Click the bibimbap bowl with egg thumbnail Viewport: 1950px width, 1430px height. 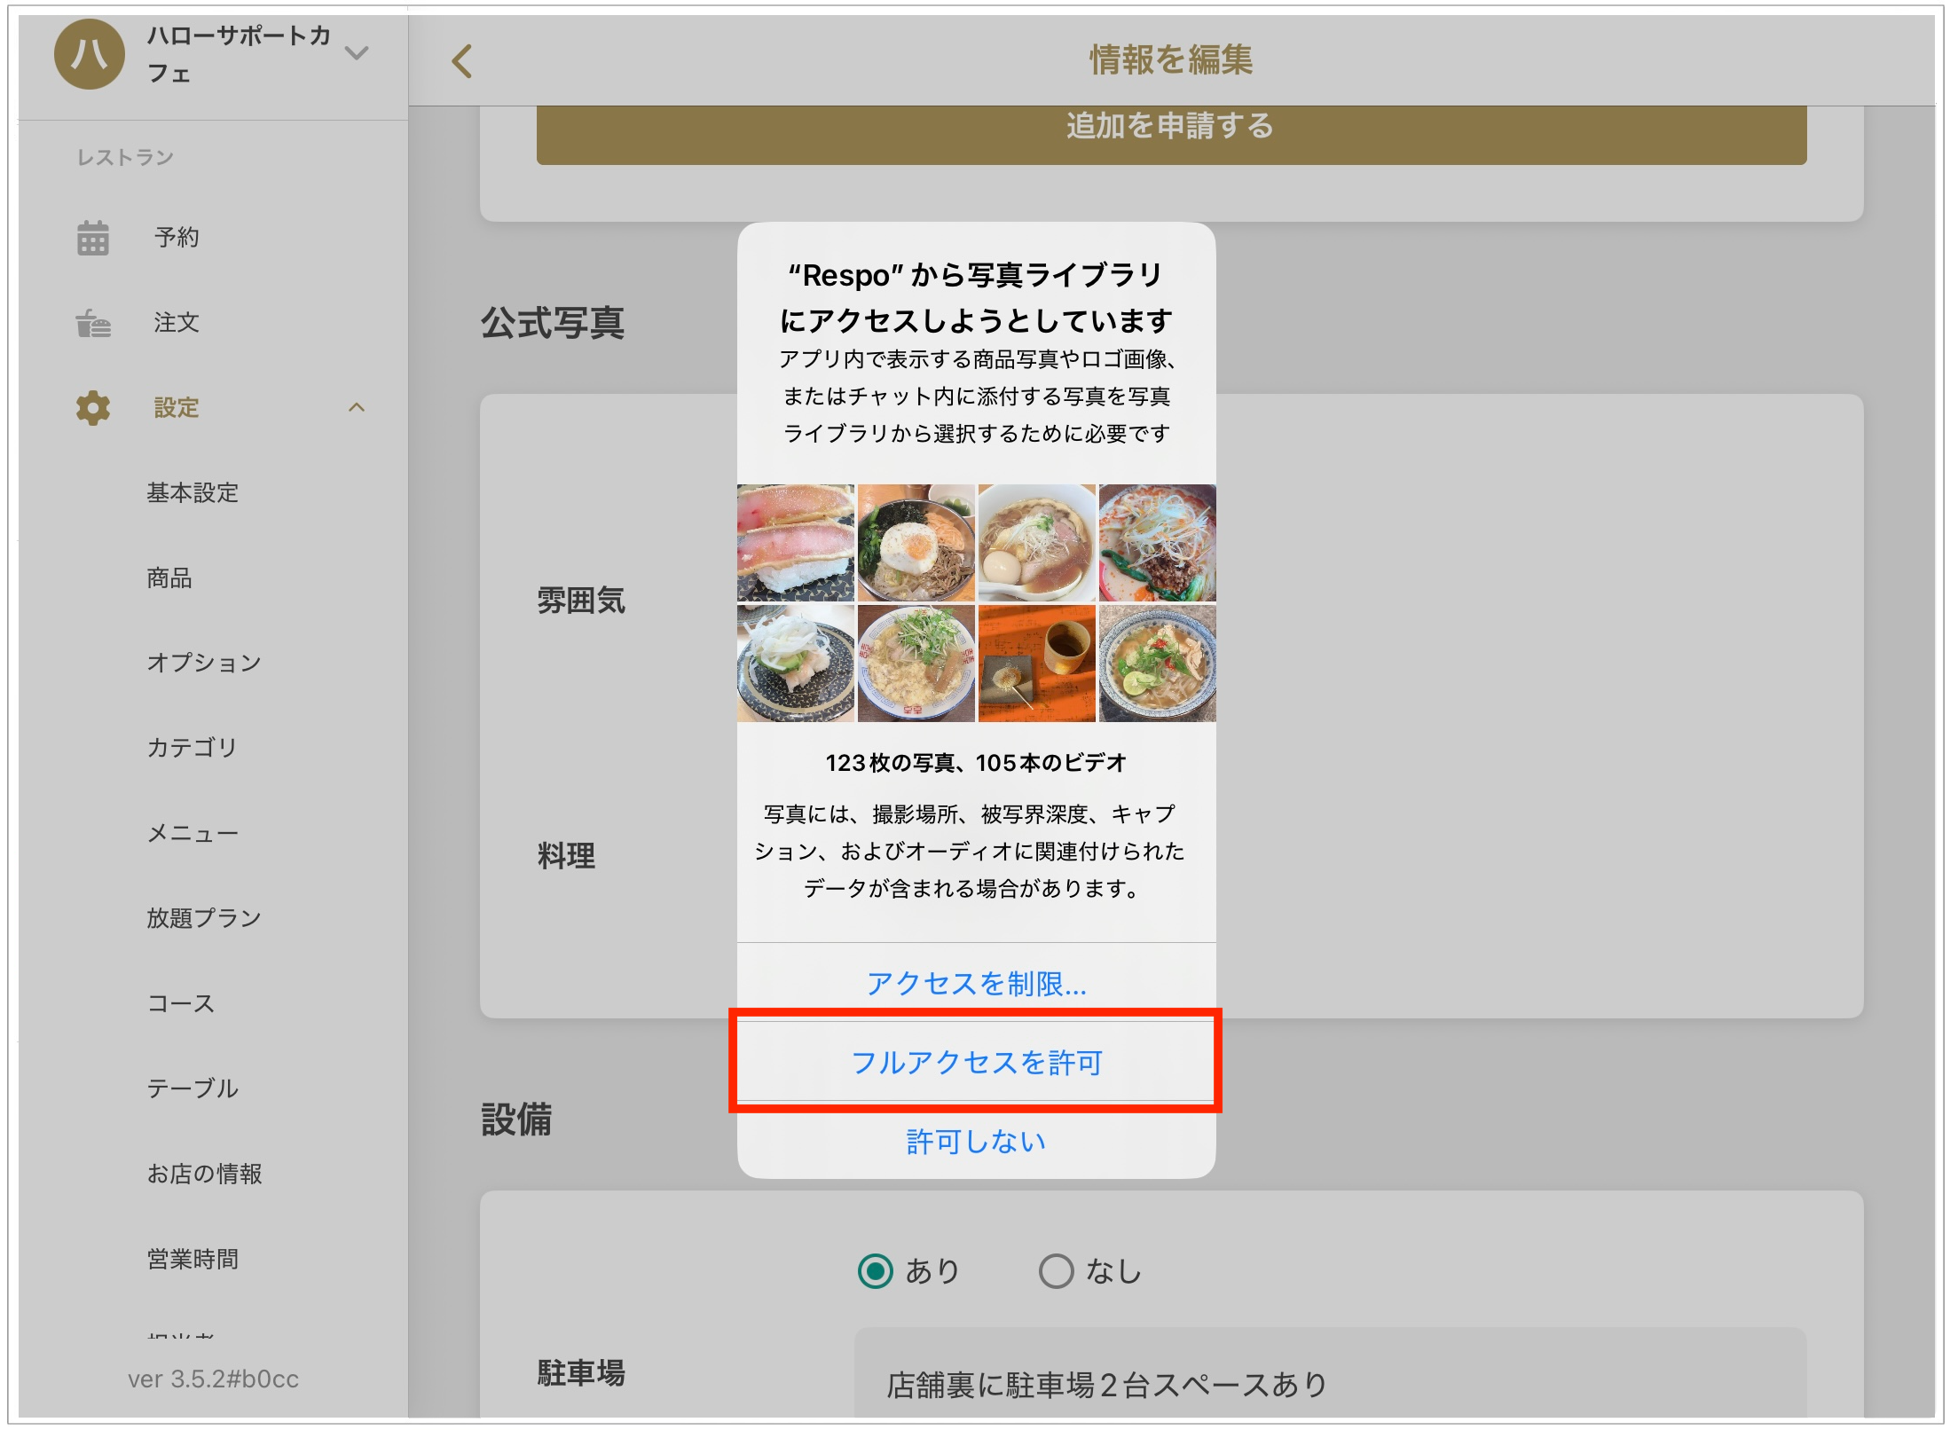click(x=916, y=543)
